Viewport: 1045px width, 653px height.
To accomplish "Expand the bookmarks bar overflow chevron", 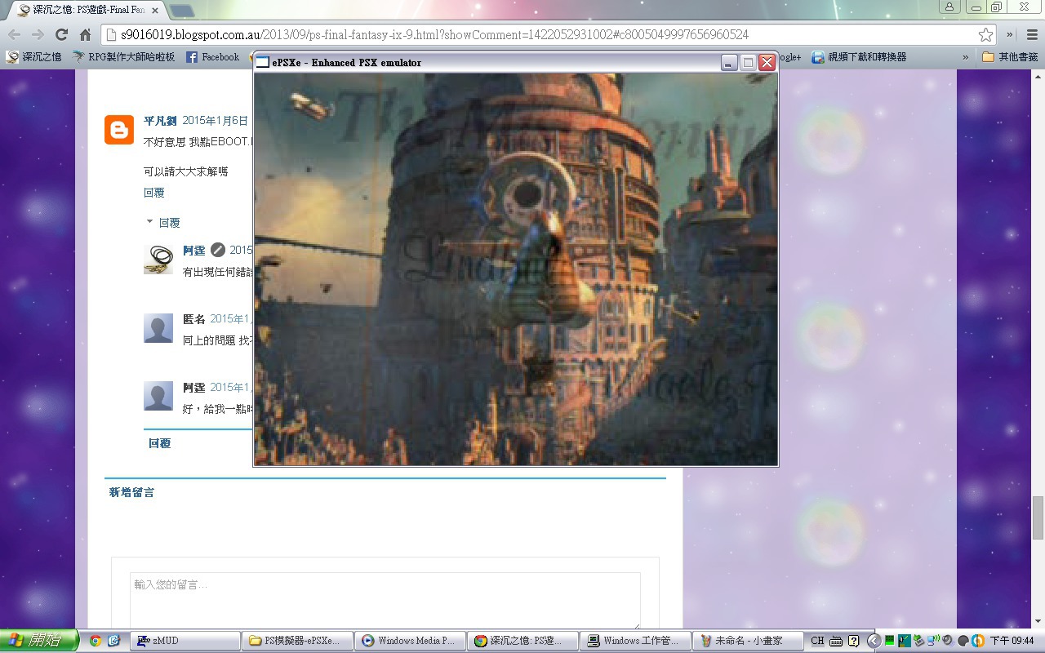I will (x=966, y=57).
